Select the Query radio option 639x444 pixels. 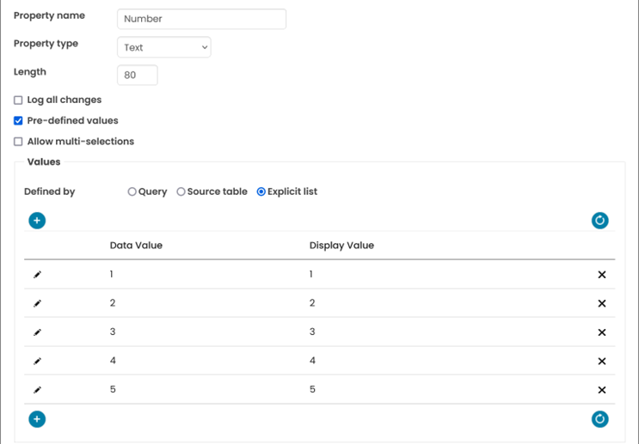pyautogui.click(x=132, y=192)
